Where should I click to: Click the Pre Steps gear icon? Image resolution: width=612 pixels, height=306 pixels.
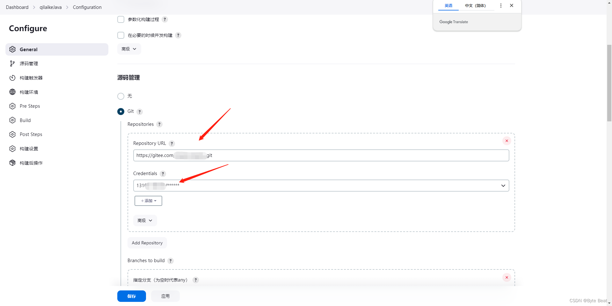pyautogui.click(x=12, y=106)
